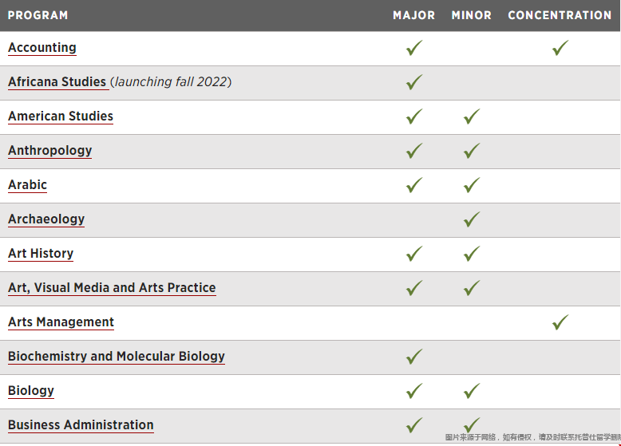Viewport: 621px width, 446px height.
Task: Open the Africana Studies program link
Action: (x=57, y=82)
